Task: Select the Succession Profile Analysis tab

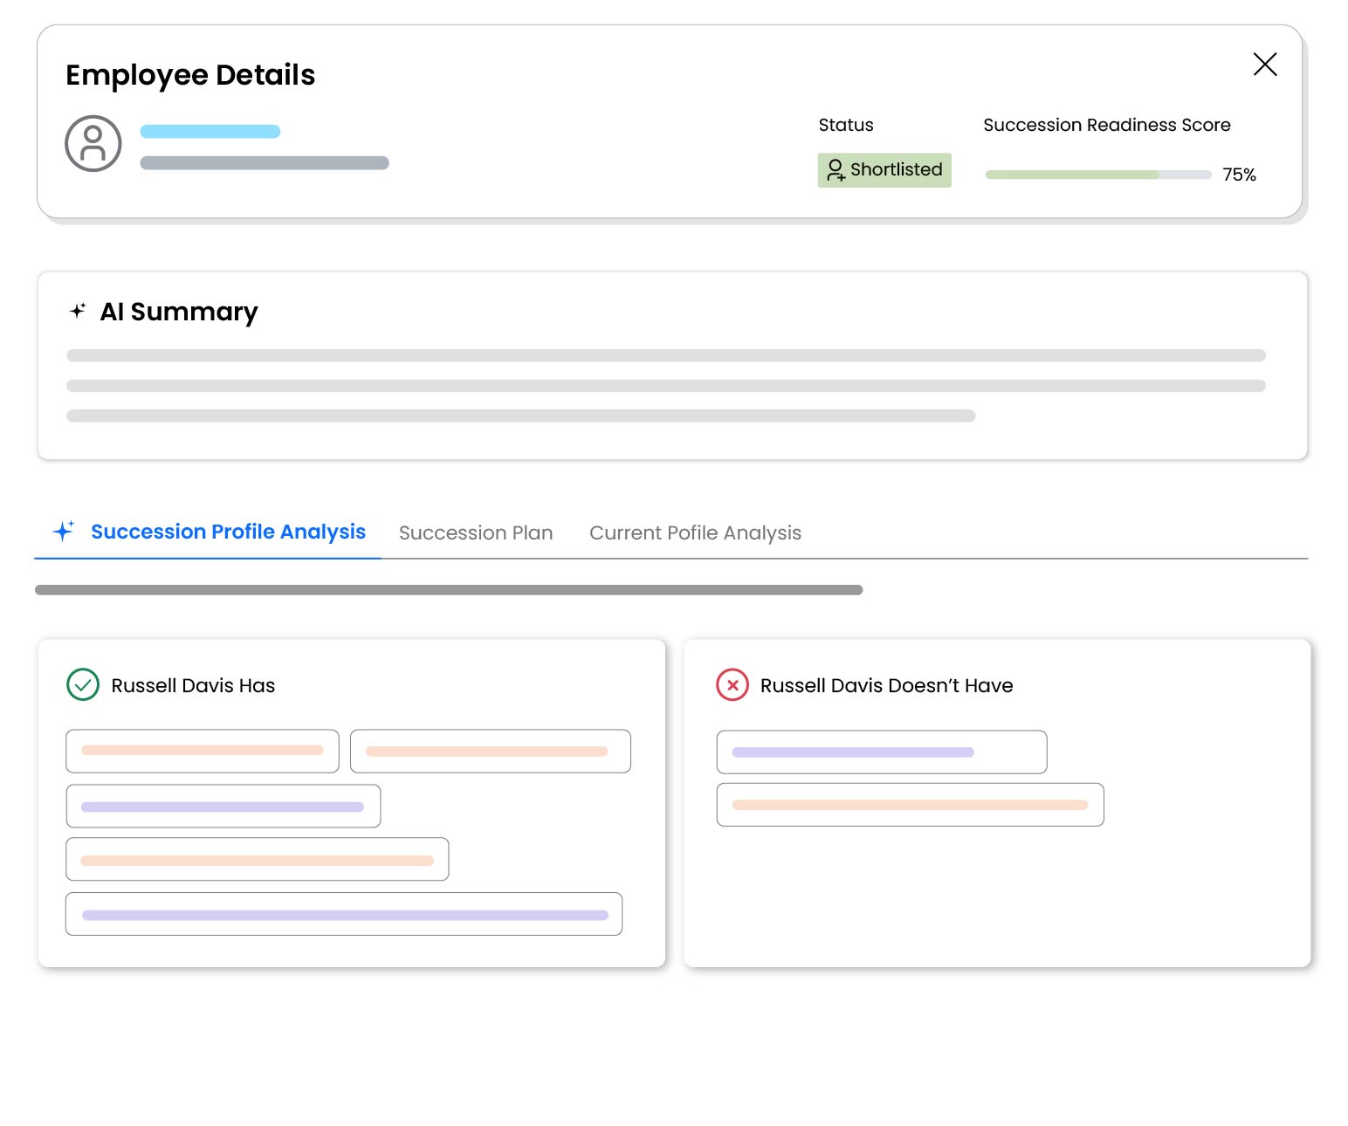Action: [228, 532]
